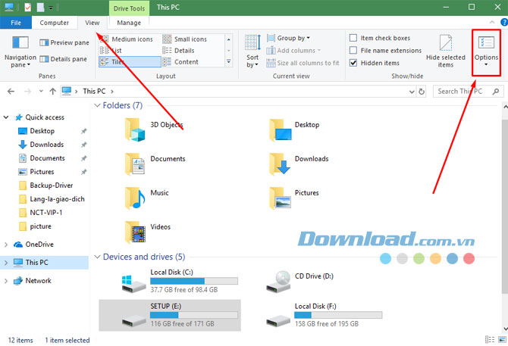Open the Group by dropdown
Screen dimensions: 508x346
(x=288, y=38)
